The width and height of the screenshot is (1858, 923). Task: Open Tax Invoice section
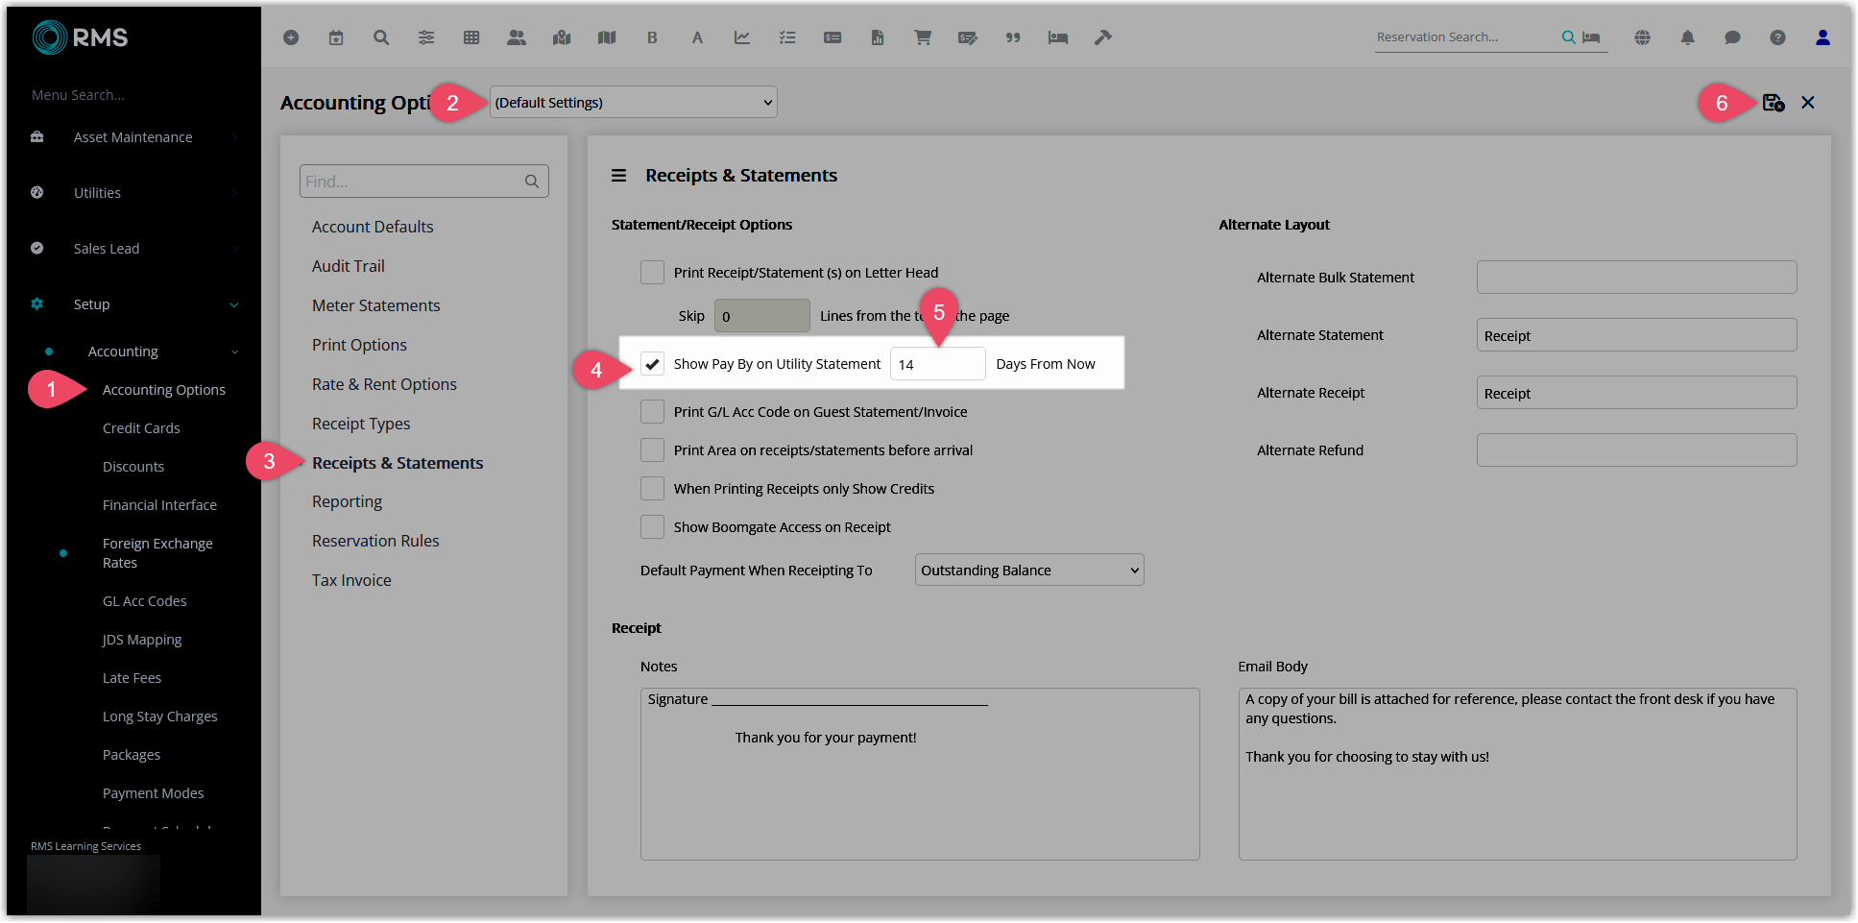click(x=351, y=580)
